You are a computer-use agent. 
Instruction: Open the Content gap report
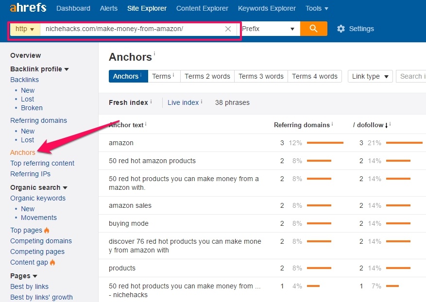(29, 262)
